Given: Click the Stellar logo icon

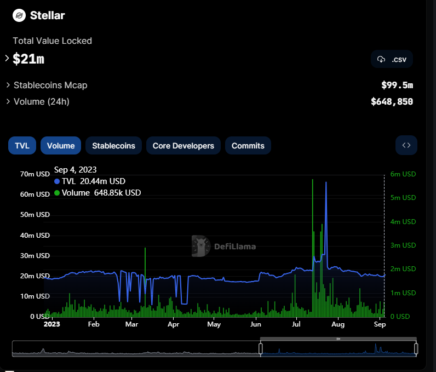Looking at the screenshot, I should pos(19,15).
